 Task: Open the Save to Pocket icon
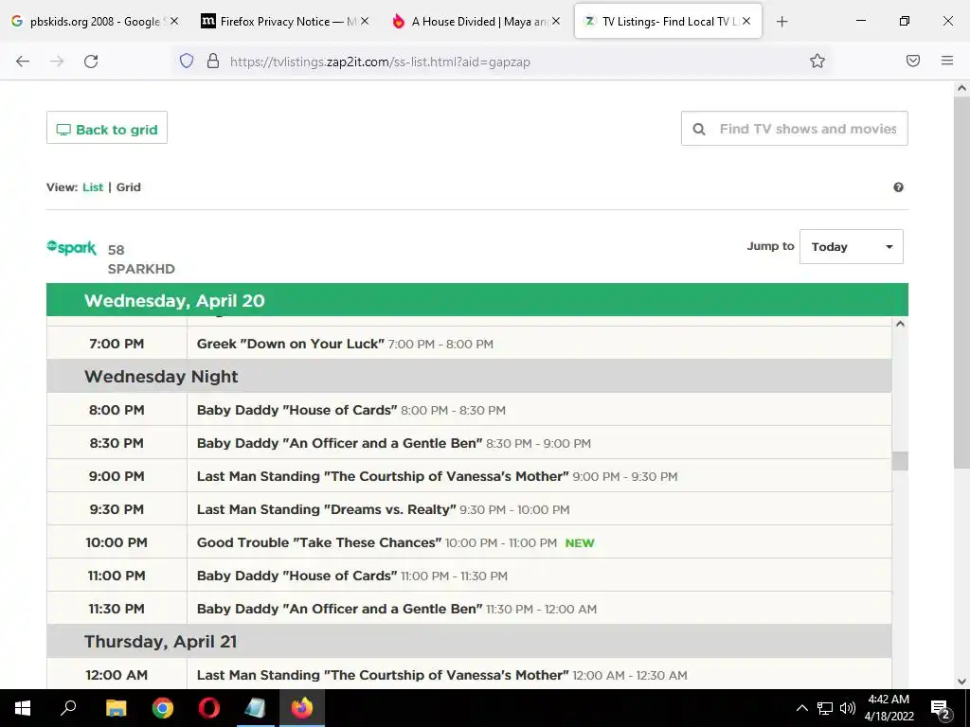(913, 61)
